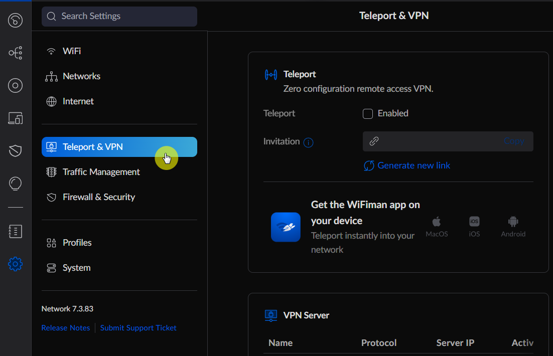The image size is (553, 356).
Task: Copy the invitation link
Action: 514,141
